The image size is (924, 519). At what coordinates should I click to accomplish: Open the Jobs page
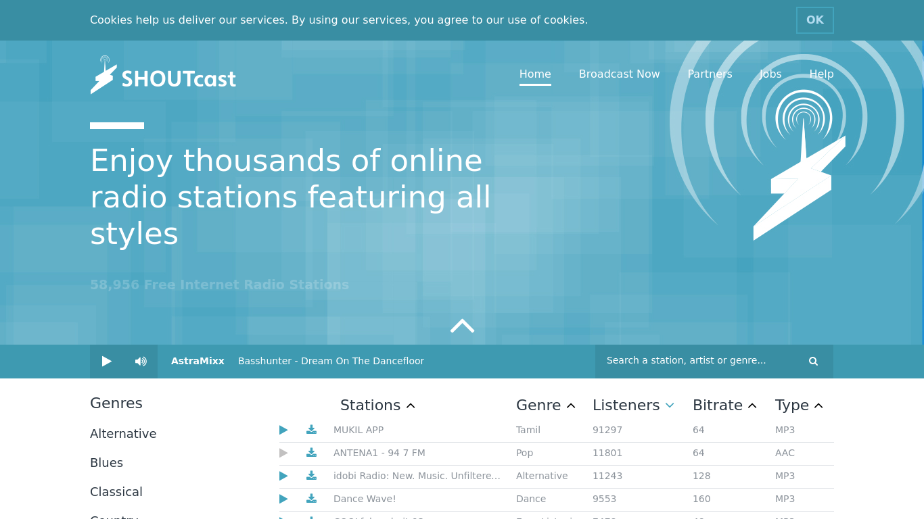770,74
